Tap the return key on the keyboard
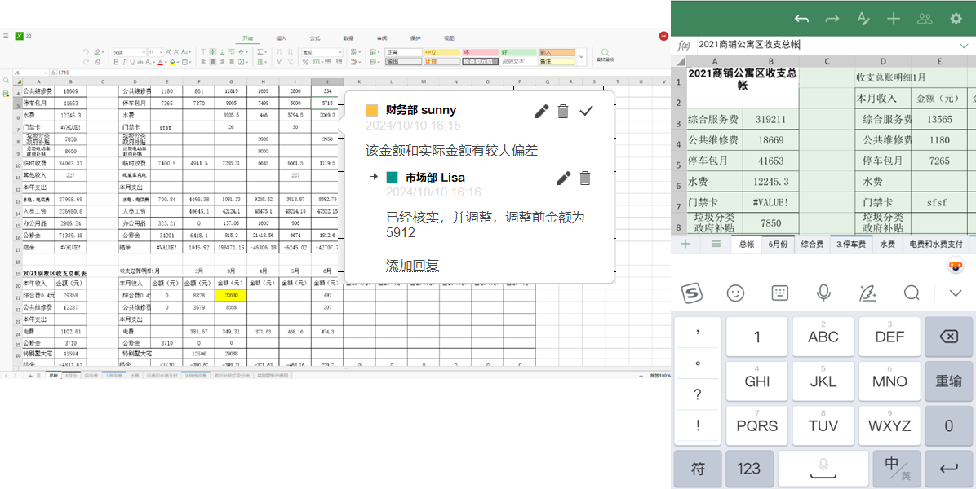 [948, 469]
